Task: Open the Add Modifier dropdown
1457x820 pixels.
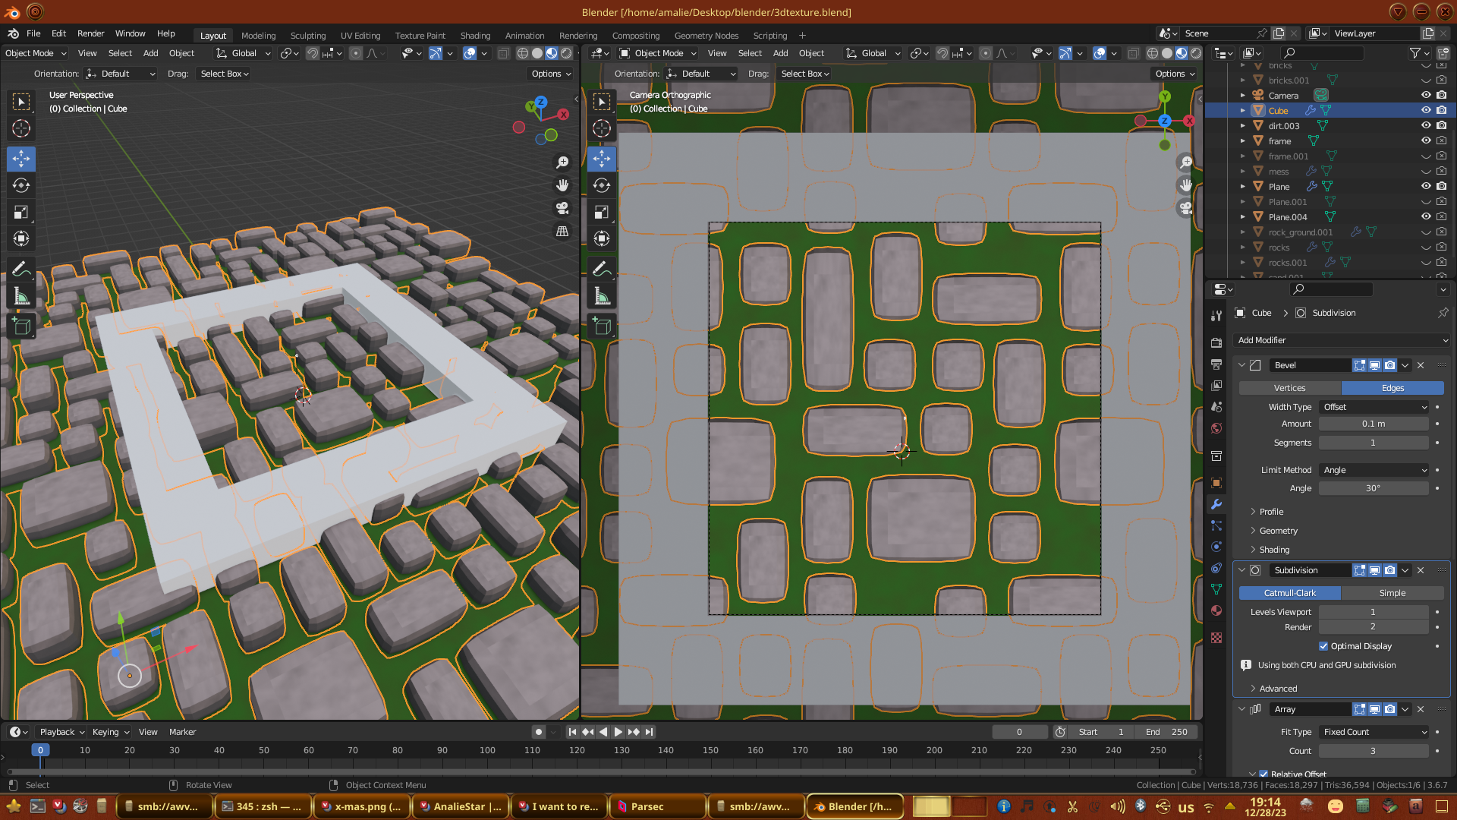Action: click(x=1342, y=340)
